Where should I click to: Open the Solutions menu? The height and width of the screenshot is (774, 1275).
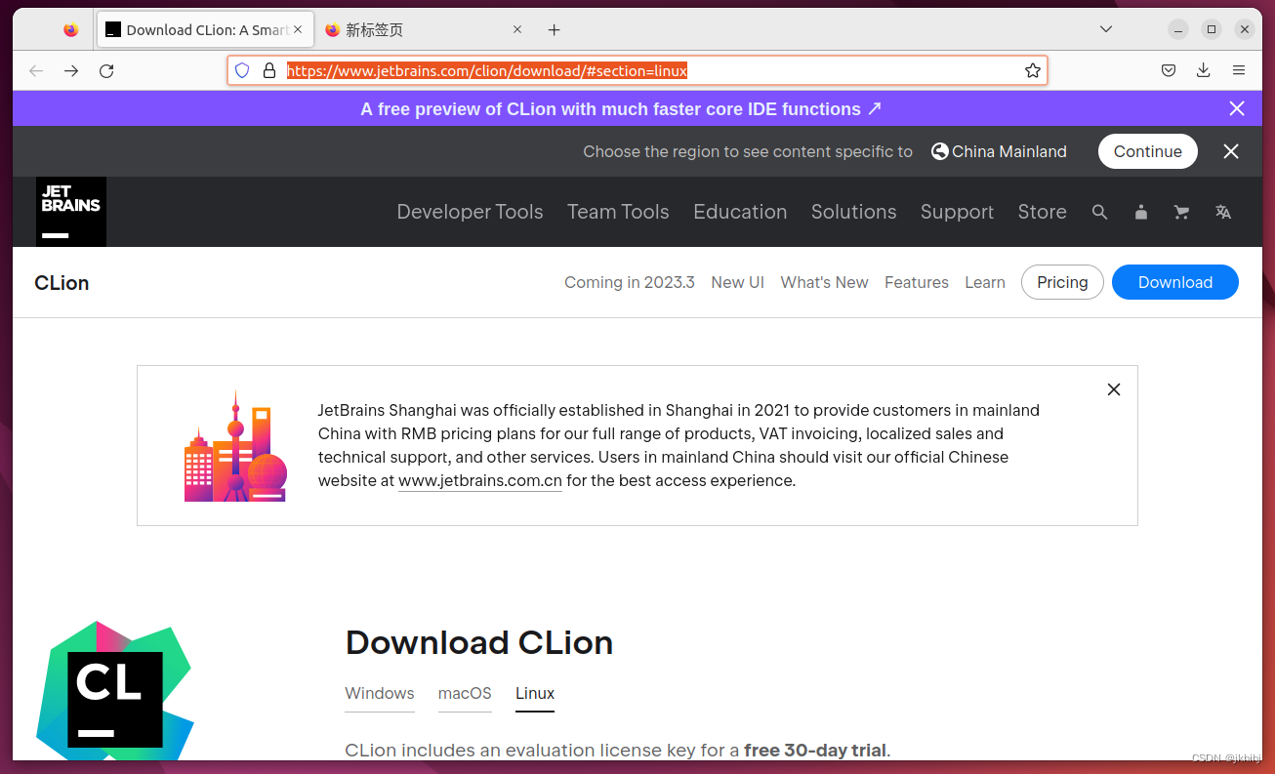[x=853, y=212]
